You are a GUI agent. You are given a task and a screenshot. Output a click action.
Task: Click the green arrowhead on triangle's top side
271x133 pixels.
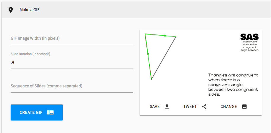pos(166,36)
